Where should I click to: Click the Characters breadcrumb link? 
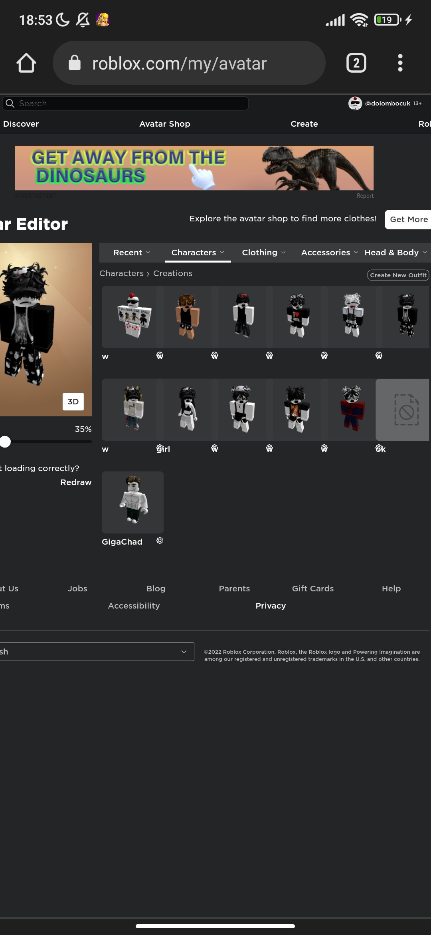pyautogui.click(x=121, y=273)
